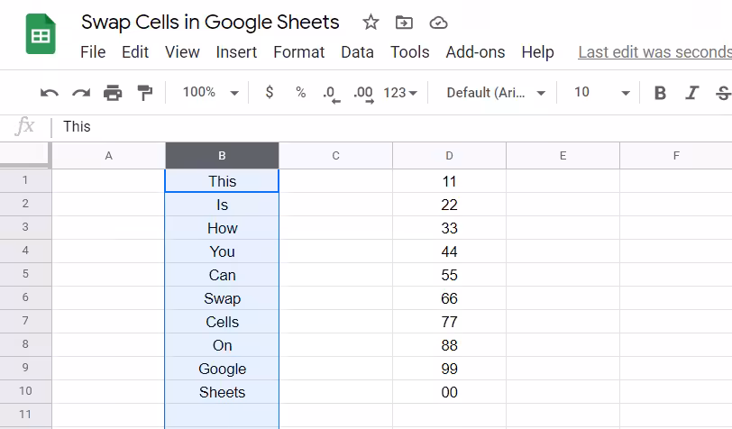The height and width of the screenshot is (429, 732).
Task: Select the cell with value 33
Action: click(449, 228)
